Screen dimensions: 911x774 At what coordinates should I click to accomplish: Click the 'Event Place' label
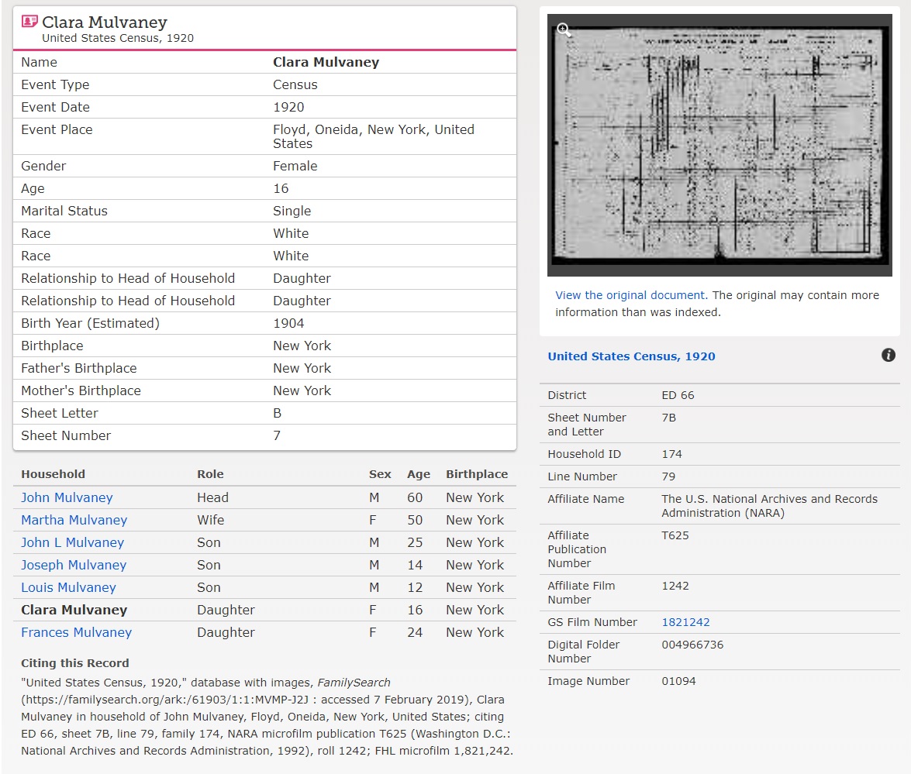tap(57, 129)
